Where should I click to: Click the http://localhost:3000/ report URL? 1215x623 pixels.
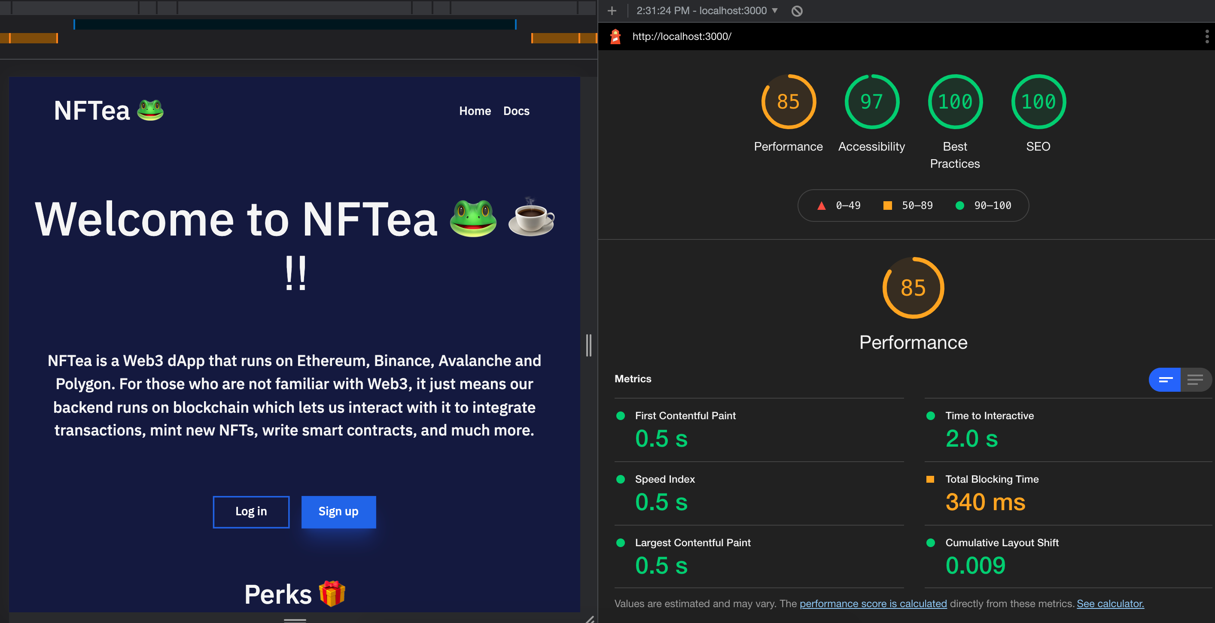(682, 36)
